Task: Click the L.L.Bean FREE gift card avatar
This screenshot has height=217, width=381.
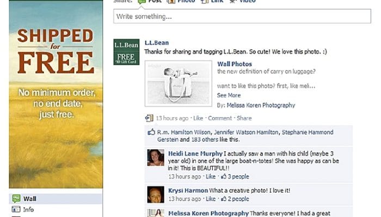Action: pos(126,52)
